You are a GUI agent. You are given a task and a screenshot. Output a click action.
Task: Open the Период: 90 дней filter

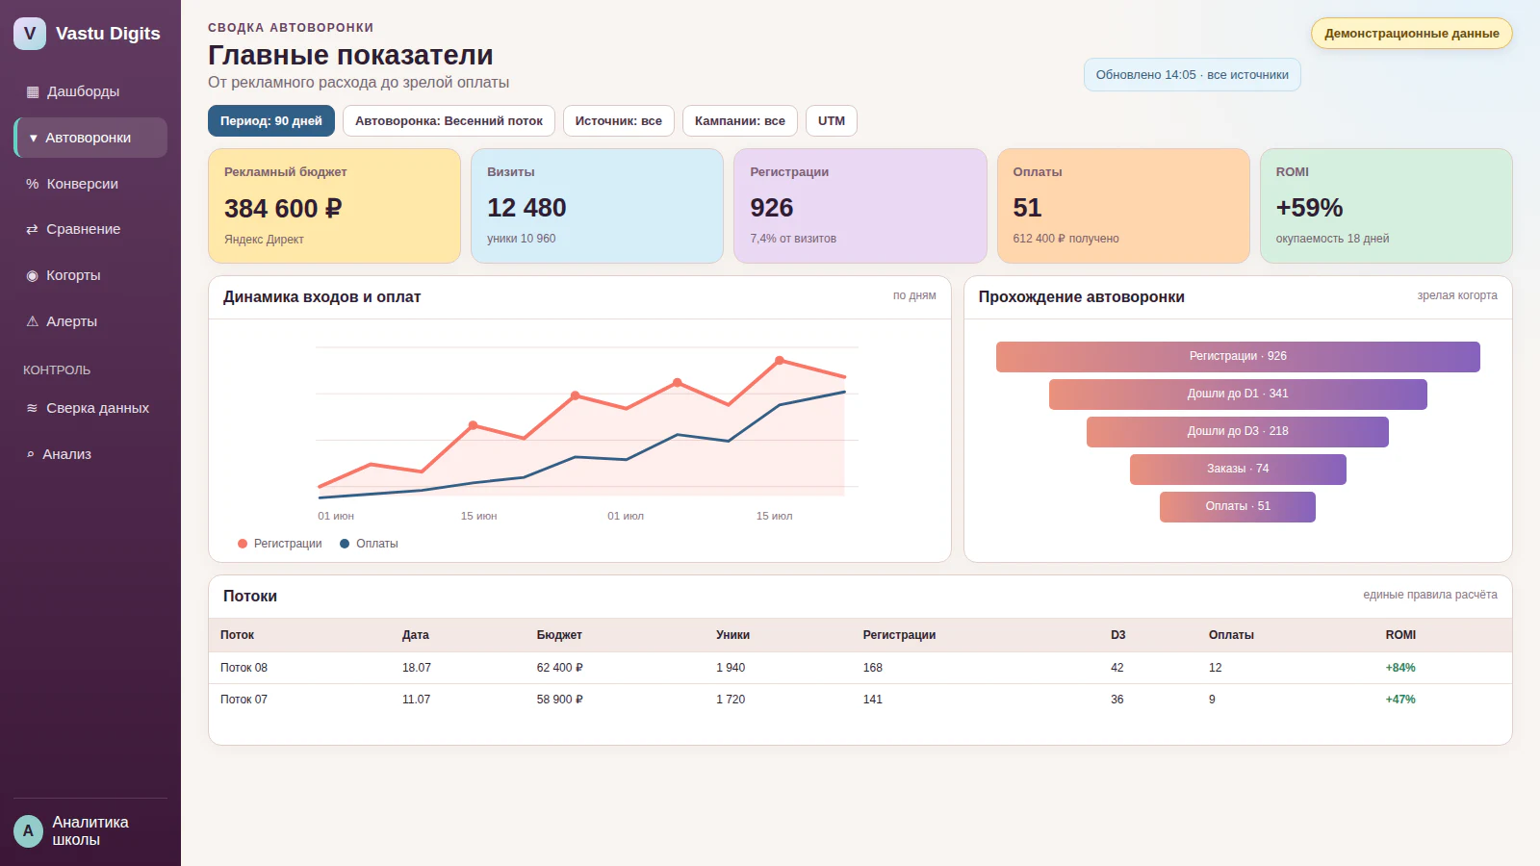[271, 121]
